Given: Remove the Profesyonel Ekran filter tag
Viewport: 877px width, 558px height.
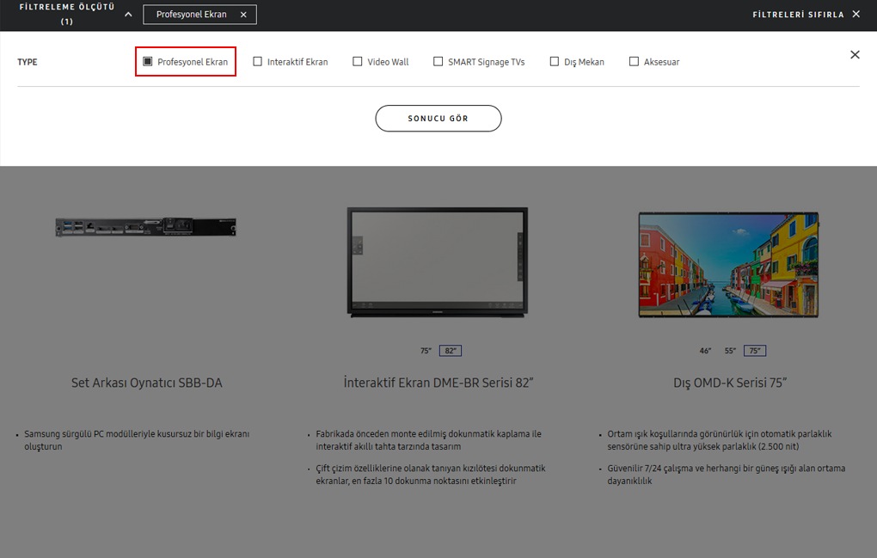Looking at the screenshot, I should pos(243,15).
